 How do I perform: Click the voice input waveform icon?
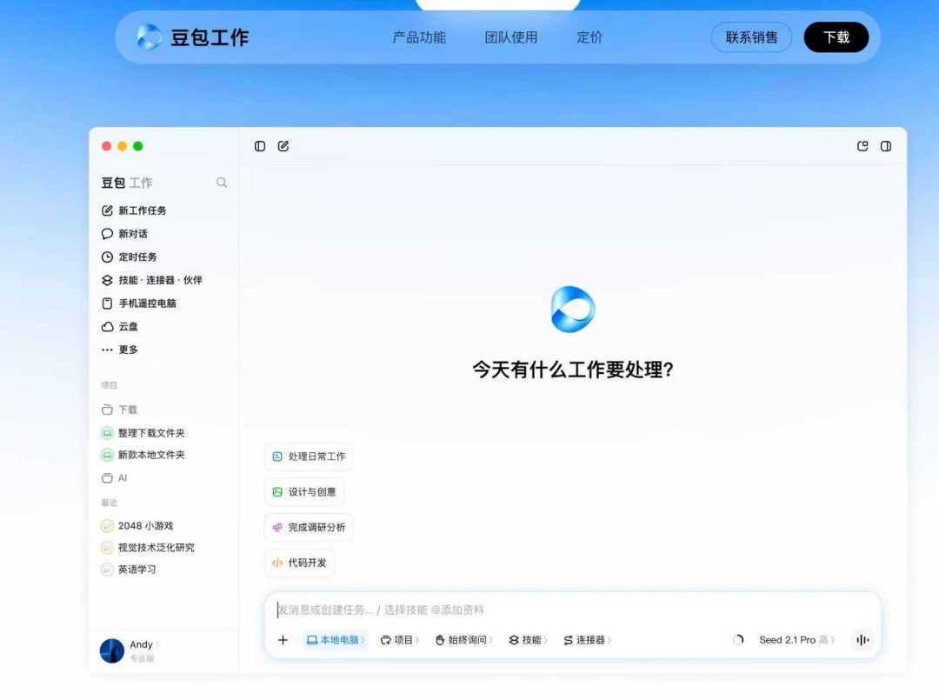(862, 639)
